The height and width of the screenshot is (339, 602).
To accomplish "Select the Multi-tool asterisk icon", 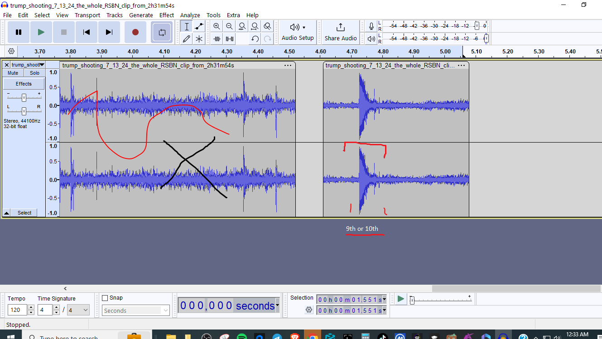I will click(199, 38).
